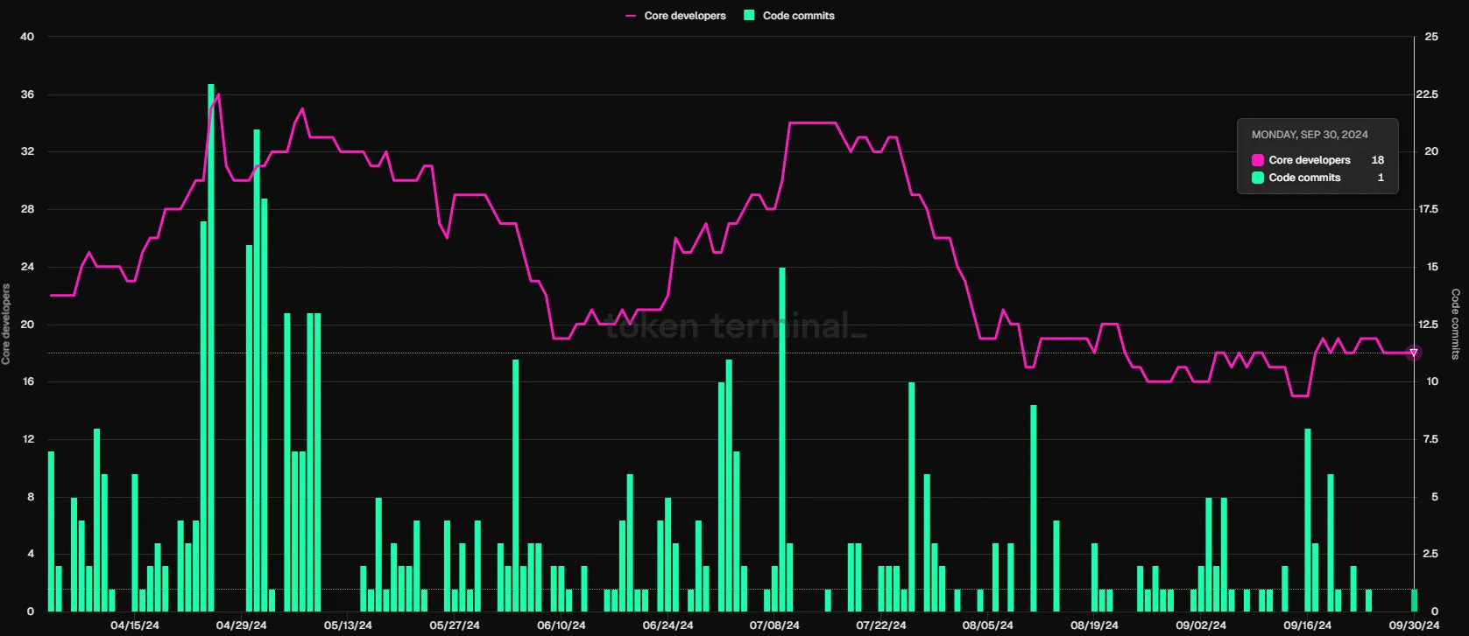This screenshot has height=636, width=1469.
Task: Click the 05/27/24 date label
Action: coord(455,626)
